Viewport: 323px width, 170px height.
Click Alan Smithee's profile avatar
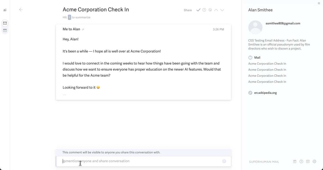pos(255,27)
